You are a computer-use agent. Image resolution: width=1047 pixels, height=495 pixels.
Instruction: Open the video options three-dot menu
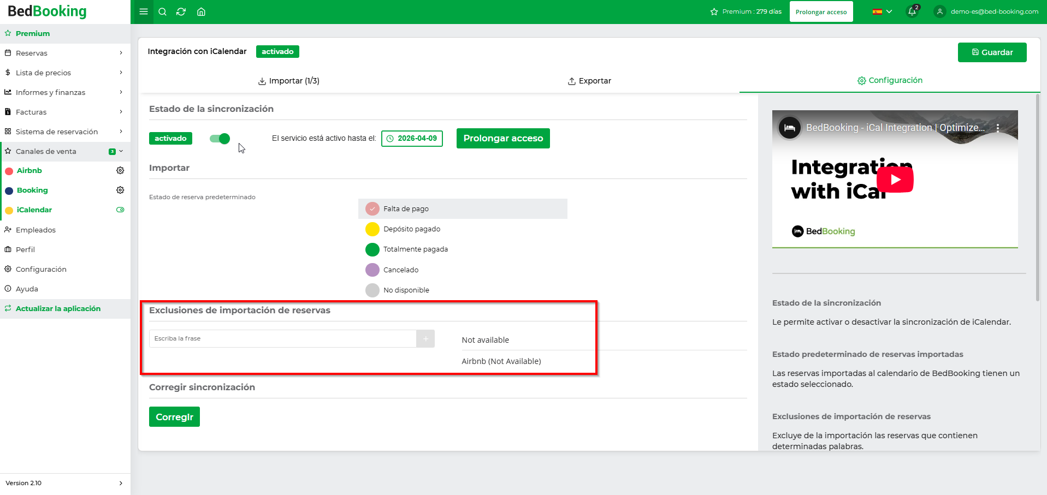pyautogui.click(x=998, y=128)
